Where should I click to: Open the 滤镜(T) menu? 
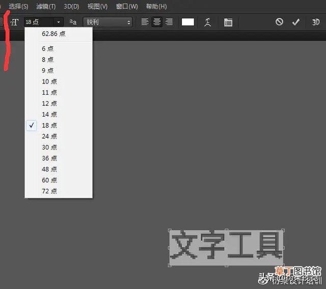click(x=46, y=7)
